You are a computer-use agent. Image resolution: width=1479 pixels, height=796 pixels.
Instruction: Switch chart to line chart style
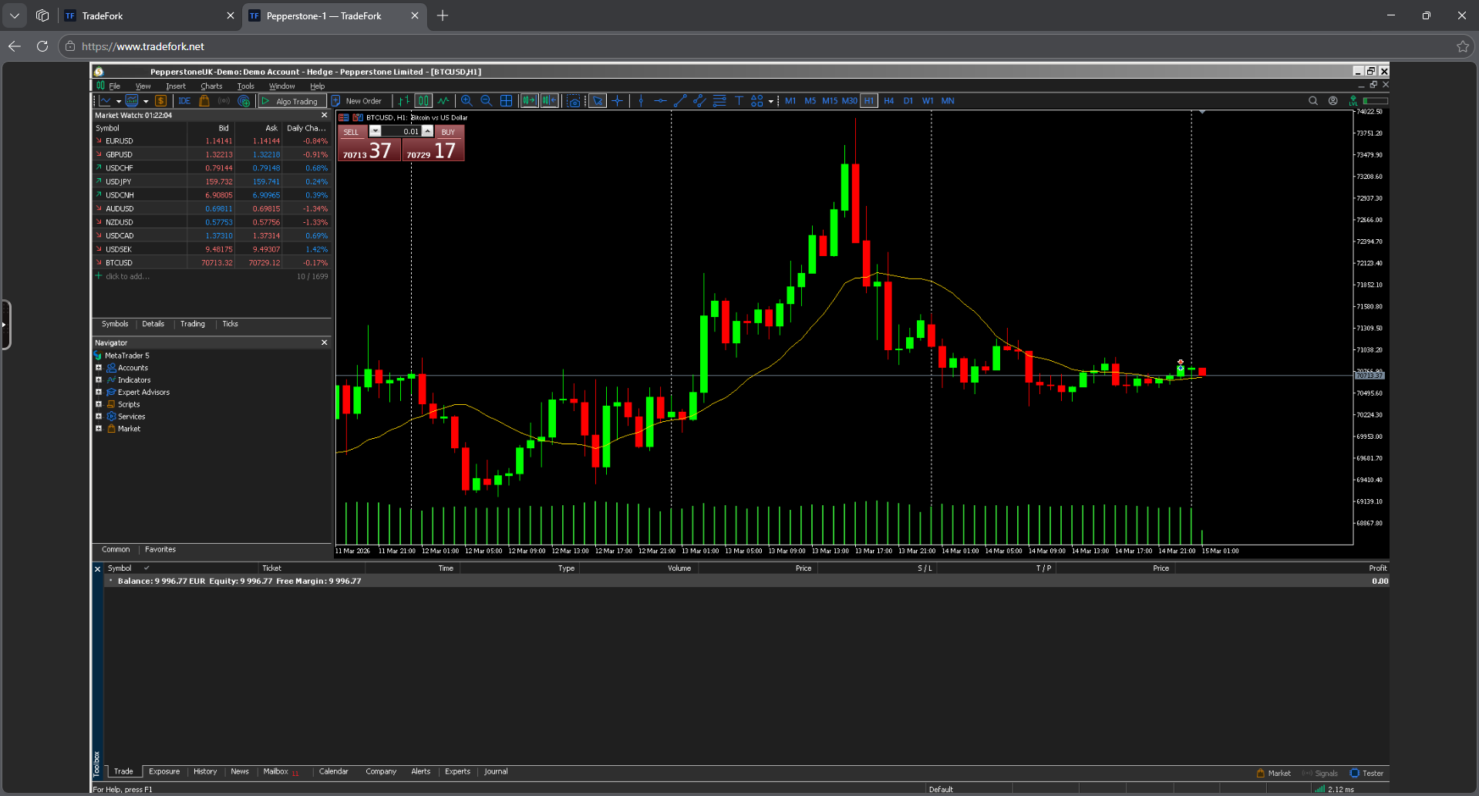pos(443,101)
